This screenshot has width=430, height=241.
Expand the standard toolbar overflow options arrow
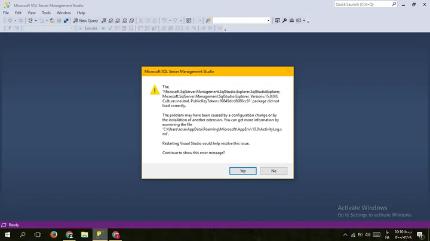(x=308, y=22)
